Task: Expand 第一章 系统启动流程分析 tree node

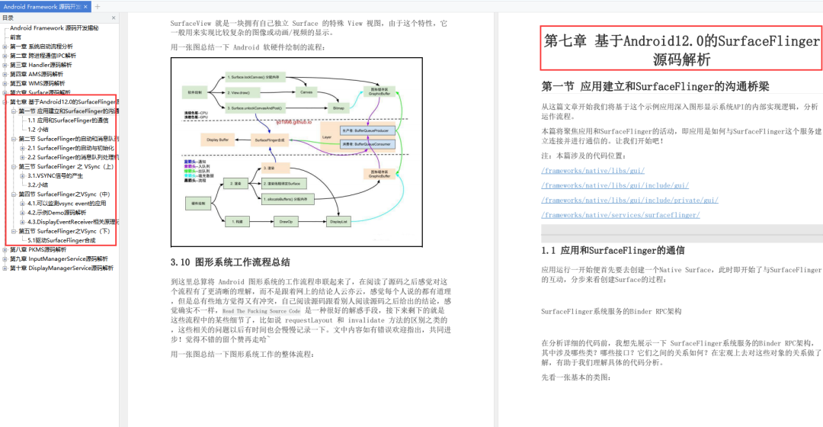Action: (x=5, y=47)
